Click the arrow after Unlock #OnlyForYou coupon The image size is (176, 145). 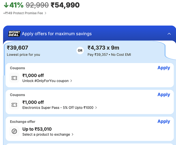coord(71,81)
